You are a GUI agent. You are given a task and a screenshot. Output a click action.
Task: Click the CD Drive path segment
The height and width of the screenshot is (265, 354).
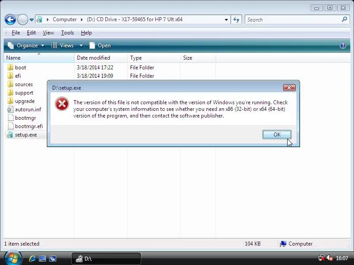(x=135, y=19)
